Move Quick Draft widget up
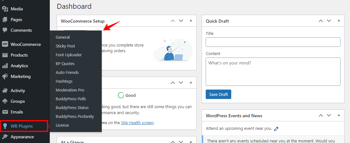 (x=321, y=21)
